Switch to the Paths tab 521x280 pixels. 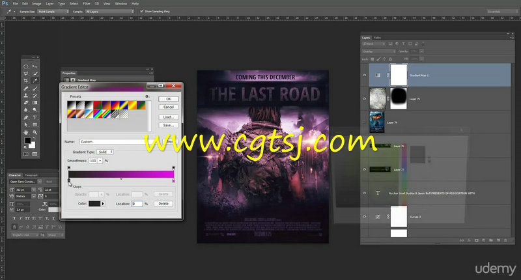[x=377, y=38]
